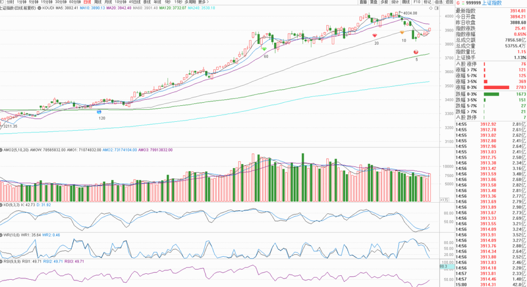Open the KOUDI indicator dropdown circle

40,8
